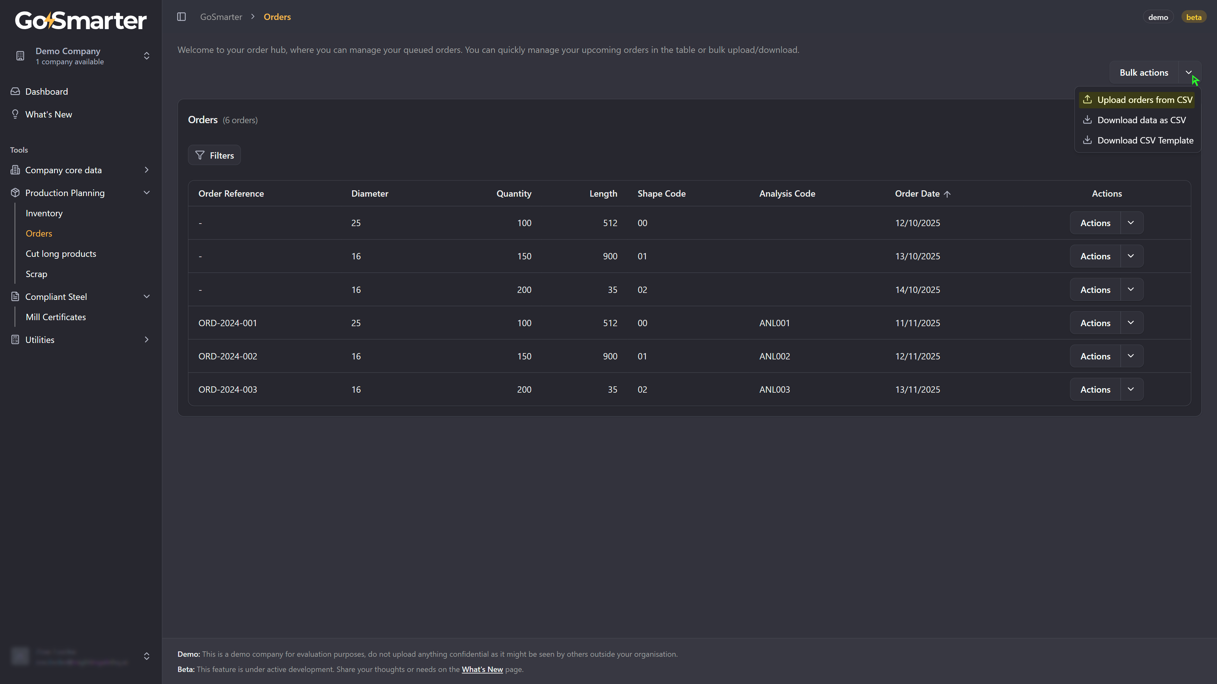
Task: Click the Dashboard inbox icon
Action: [15, 92]
